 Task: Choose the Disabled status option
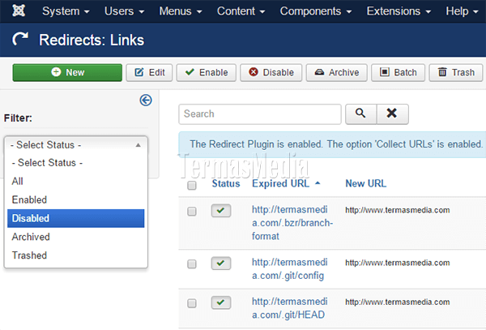pos(75,218)
